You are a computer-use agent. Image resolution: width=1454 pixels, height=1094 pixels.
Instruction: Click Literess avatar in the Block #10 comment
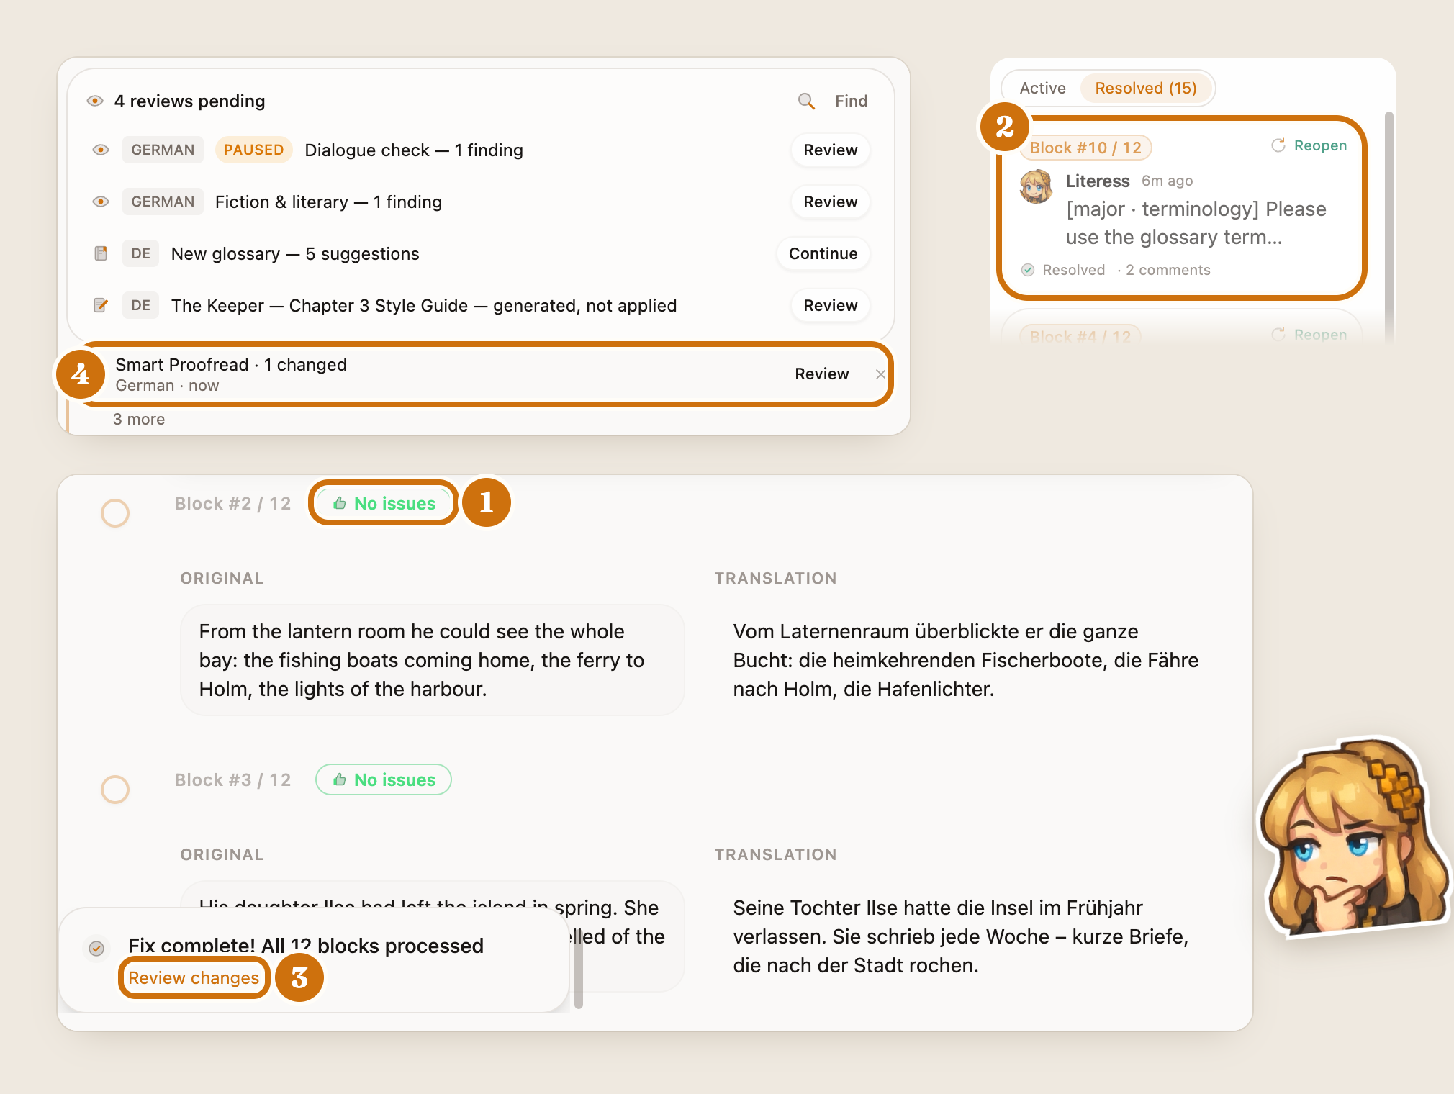pyautogui.click(x=1037, y=186)
